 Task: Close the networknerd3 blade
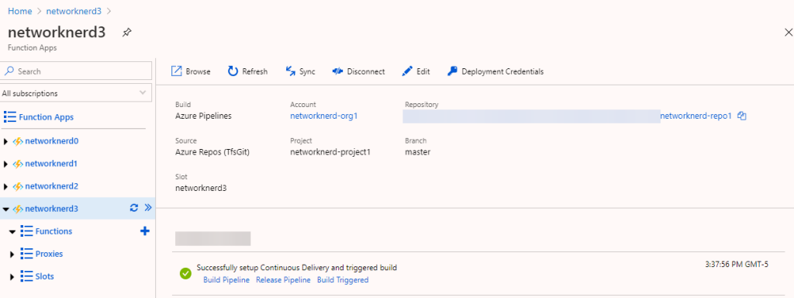(788, 33)
